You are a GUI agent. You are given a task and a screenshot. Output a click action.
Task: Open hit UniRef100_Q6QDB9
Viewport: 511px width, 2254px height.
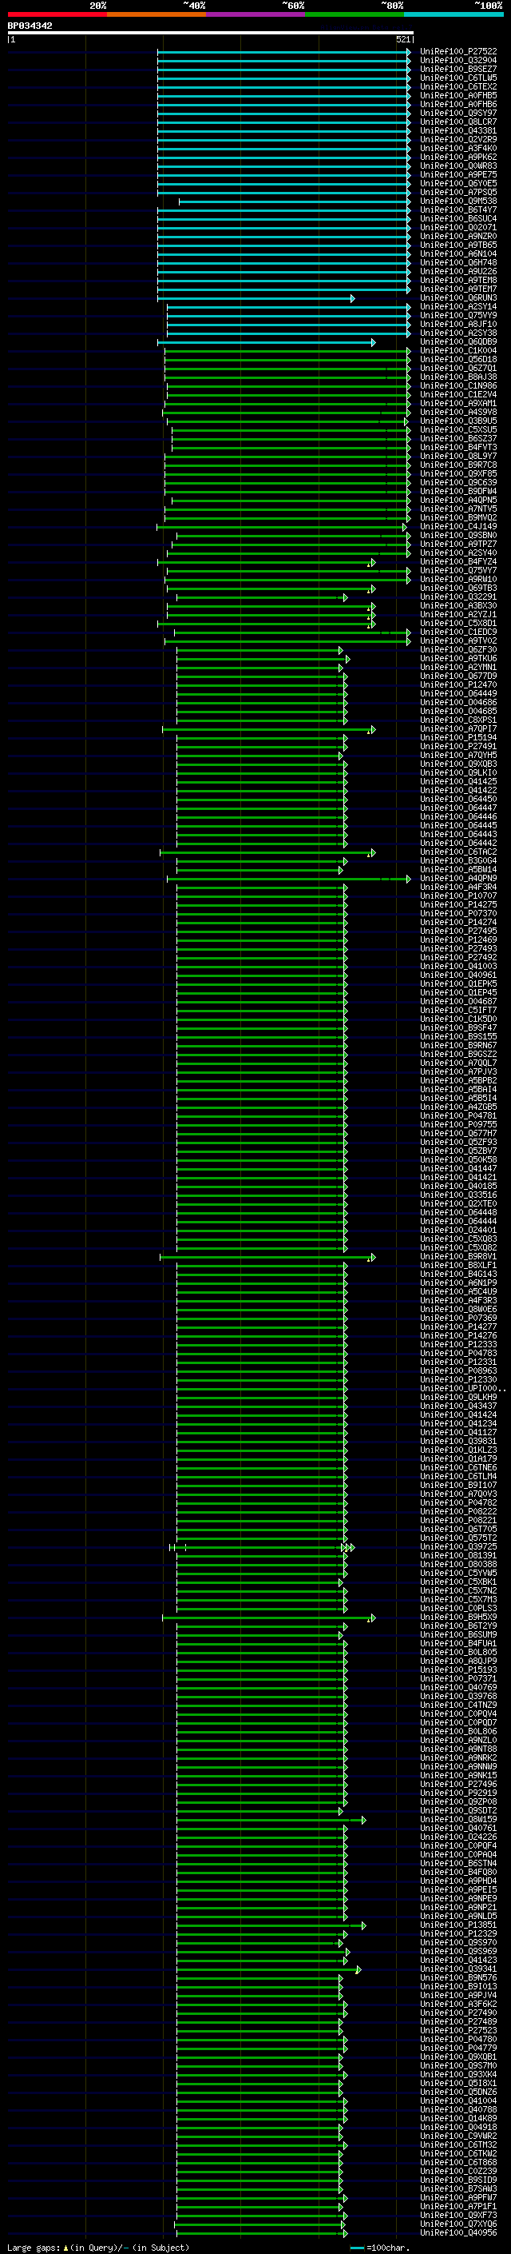tap(458, 342)
